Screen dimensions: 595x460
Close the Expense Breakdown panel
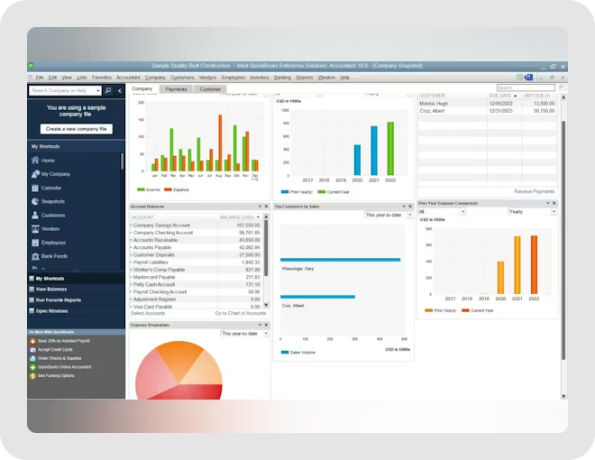pos(266,325)
